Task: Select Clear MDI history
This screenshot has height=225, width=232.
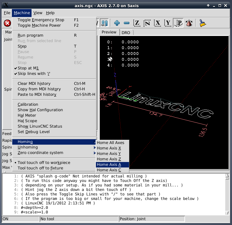Action: pyautogui.click(x=54, y=84)
